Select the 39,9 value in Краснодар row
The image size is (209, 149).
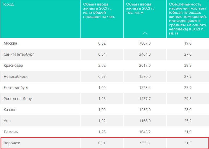188,66
